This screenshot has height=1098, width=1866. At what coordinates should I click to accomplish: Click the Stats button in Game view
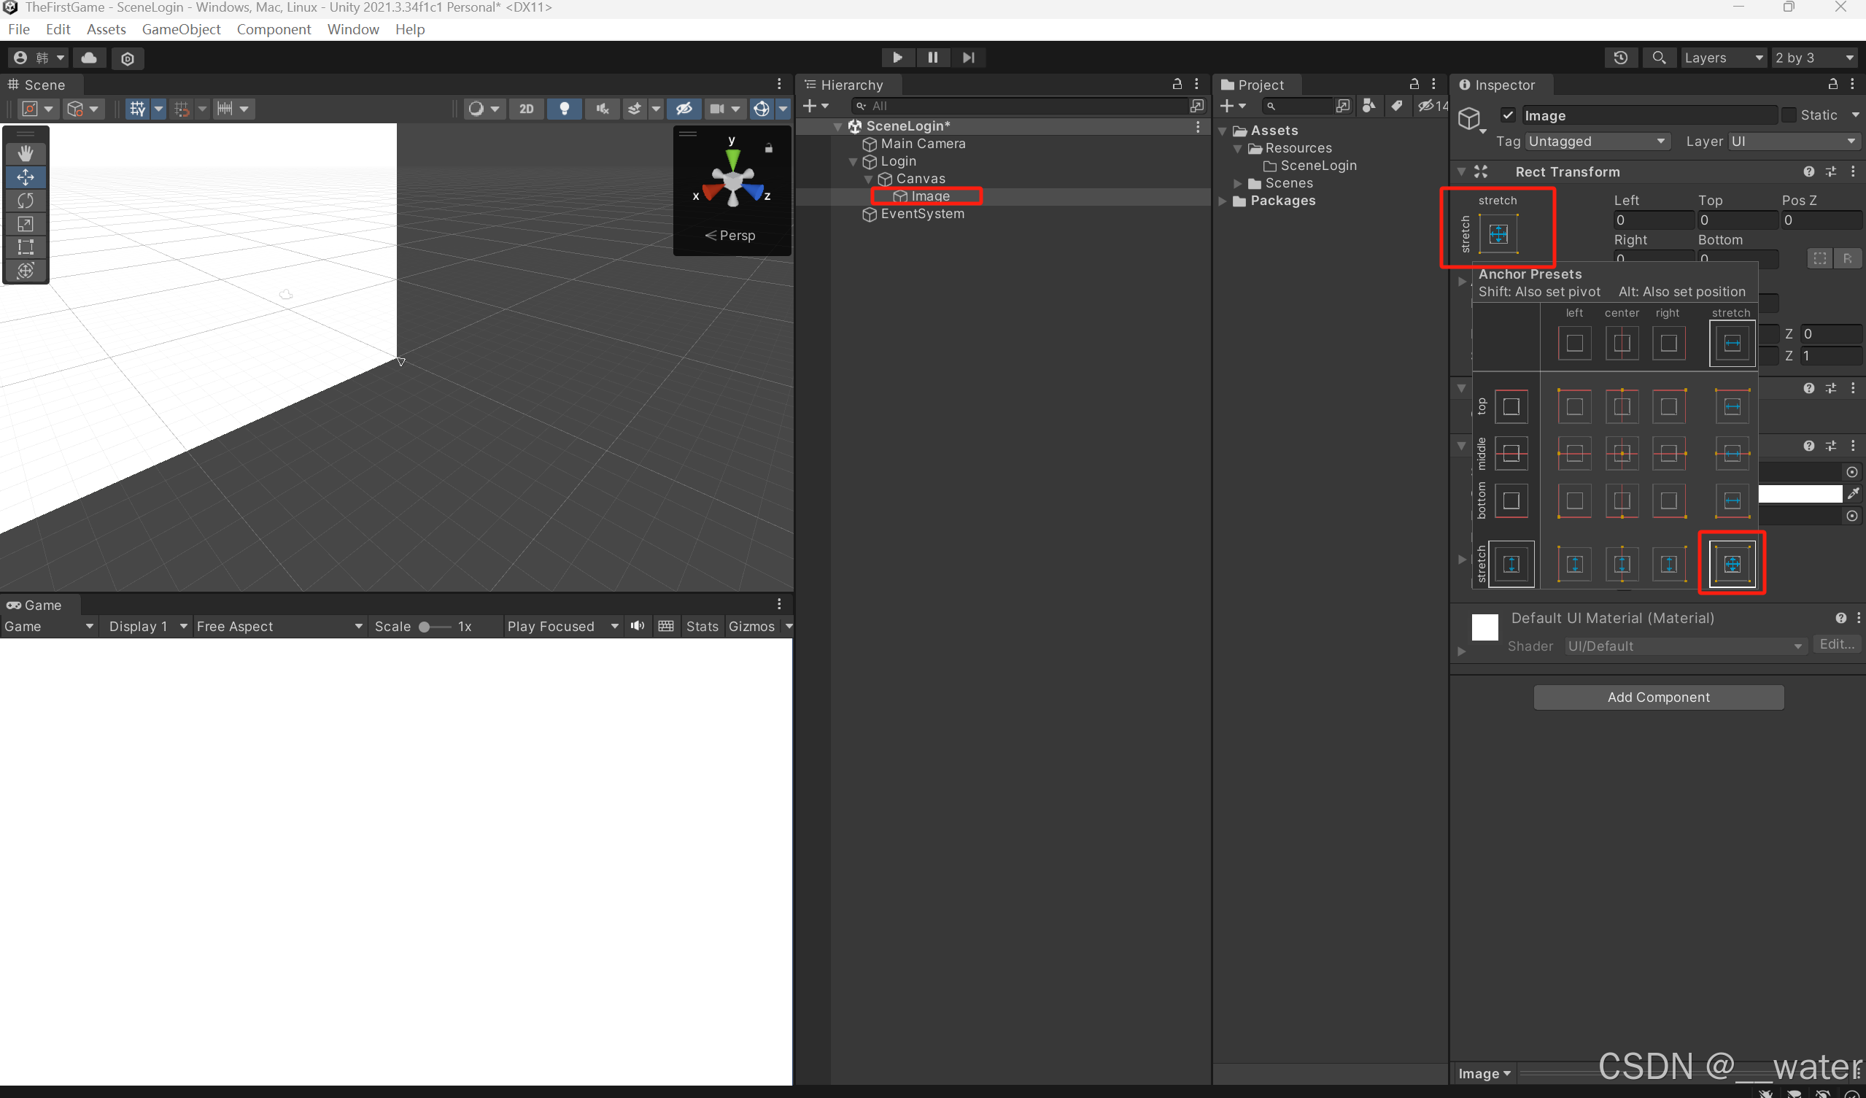click(701, 627)
